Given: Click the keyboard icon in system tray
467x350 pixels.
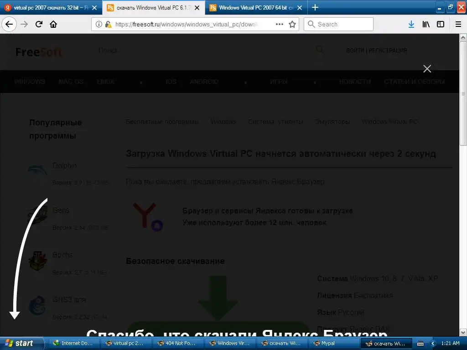Looking at the screenshot, I should [420, 344].
